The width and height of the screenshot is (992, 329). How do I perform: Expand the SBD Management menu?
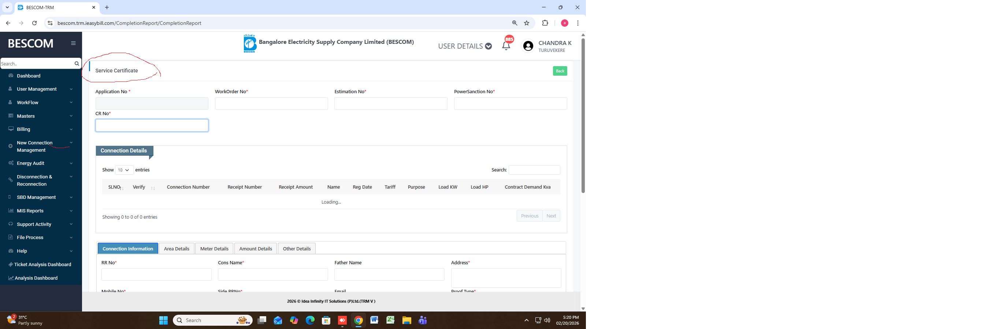pyautogui.click(x=40, y=197)
